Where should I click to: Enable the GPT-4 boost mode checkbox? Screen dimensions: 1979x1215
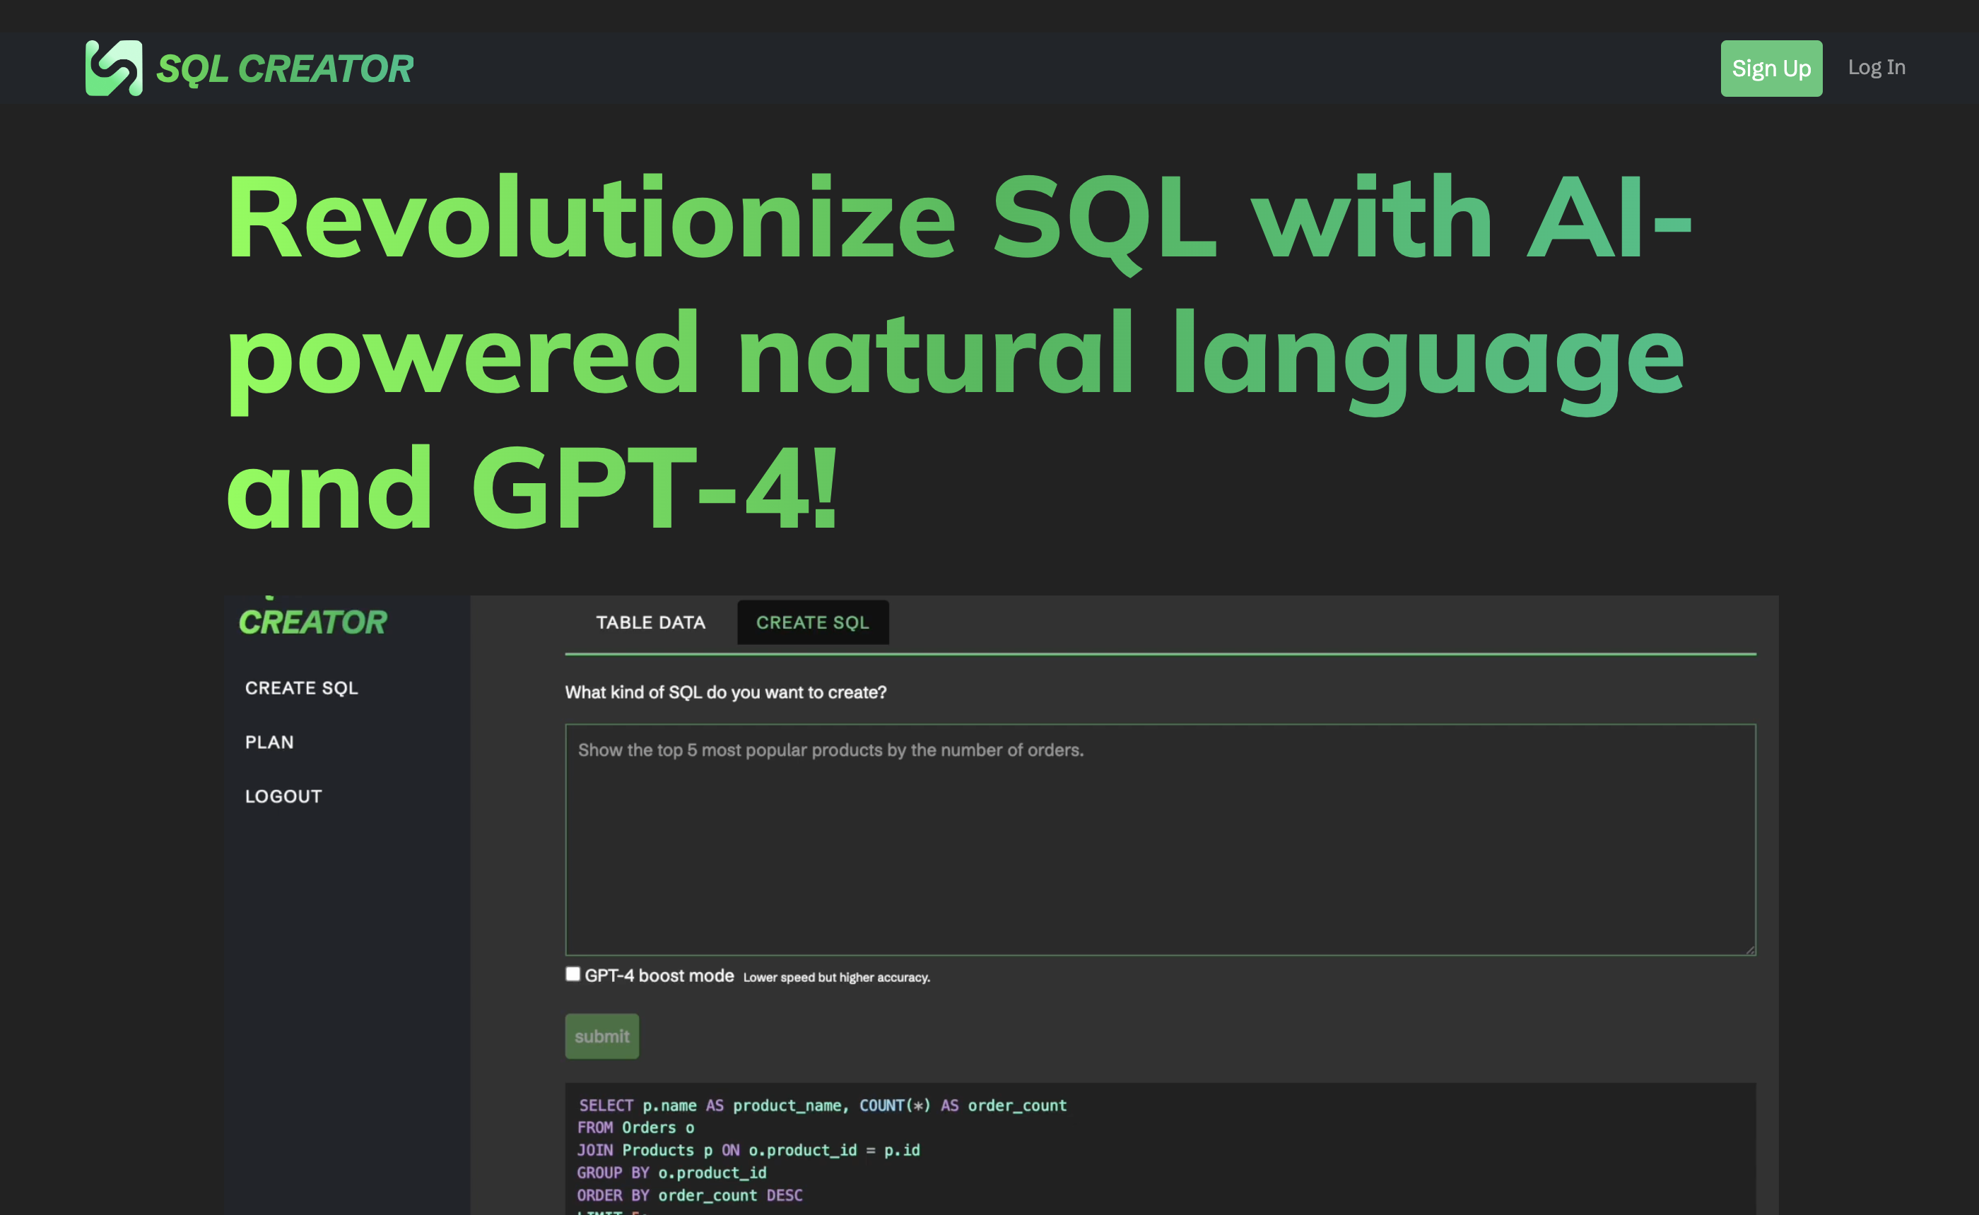point(572,974)
